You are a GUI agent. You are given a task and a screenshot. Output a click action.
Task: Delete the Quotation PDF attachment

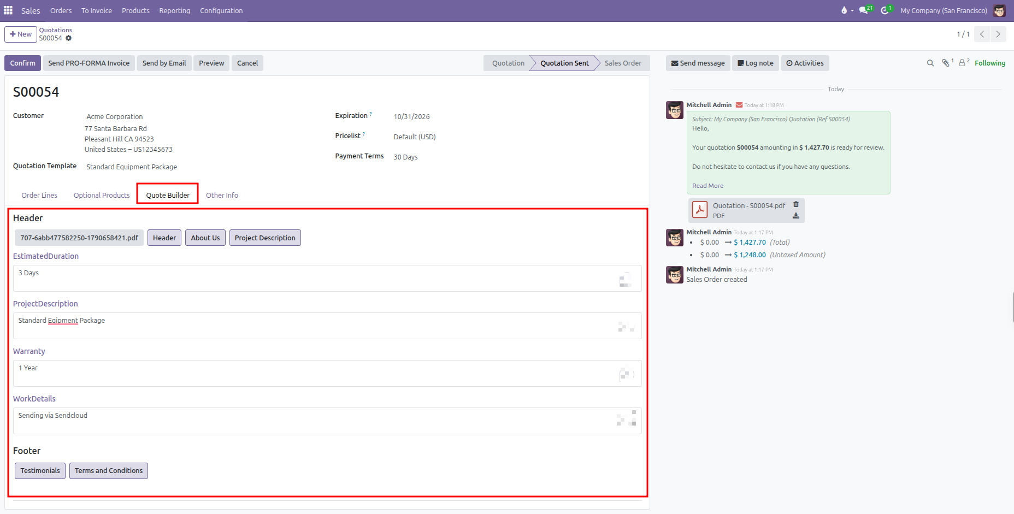click(796, 204)
